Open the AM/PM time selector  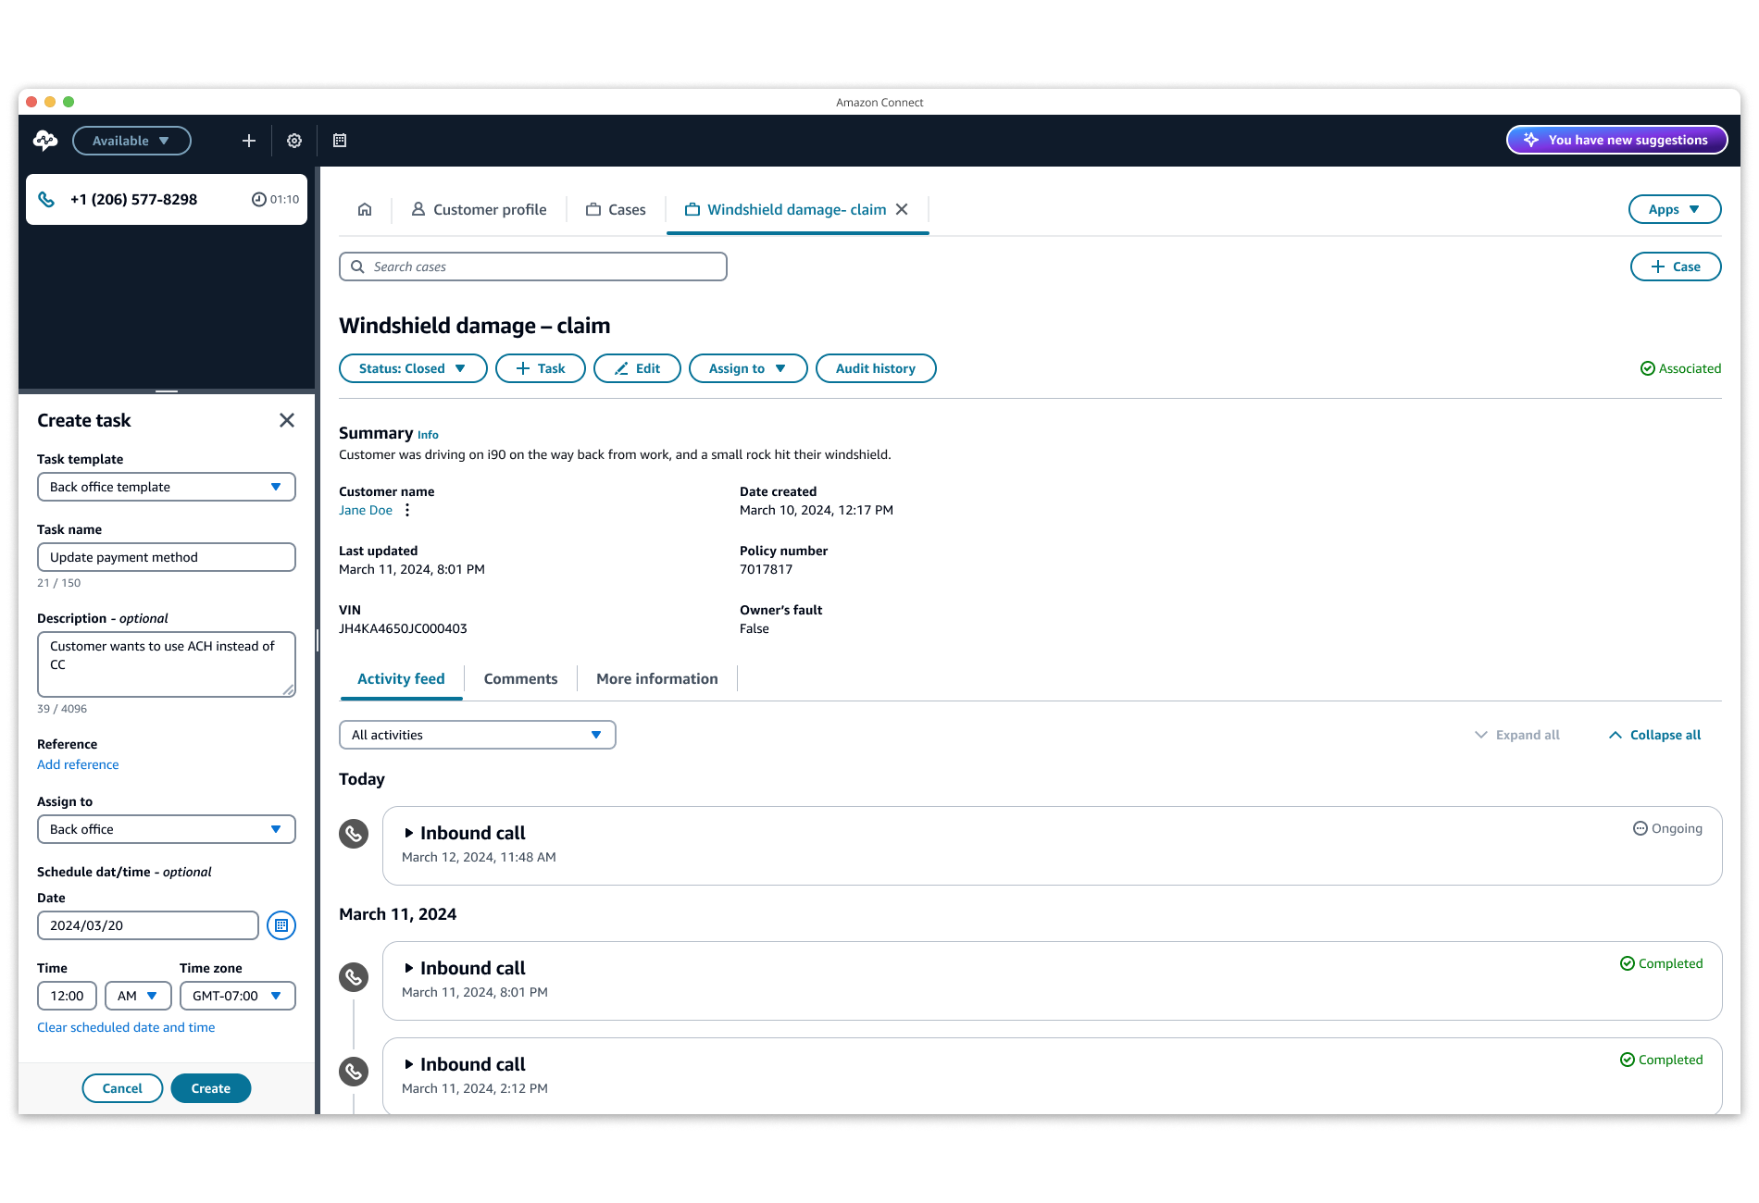pyautogui.click(x=138, y=996)
